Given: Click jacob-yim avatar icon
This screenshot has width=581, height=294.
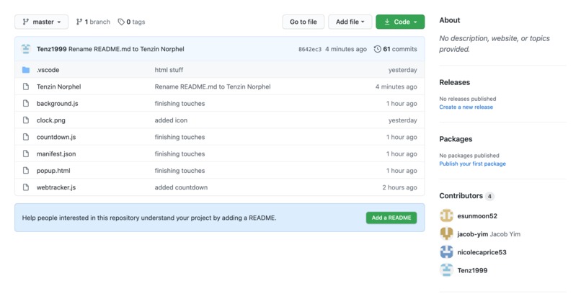Looking at the screenshot, I should pyautogui.click(x=446, y=233).
